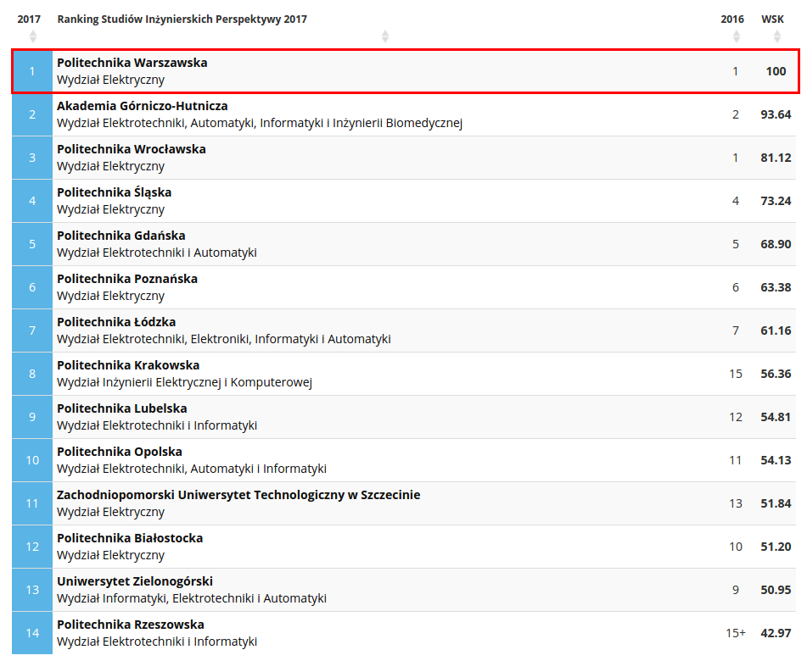Click the WSK score 100
The height and width of the screenshot is (661, 807).
776,71
